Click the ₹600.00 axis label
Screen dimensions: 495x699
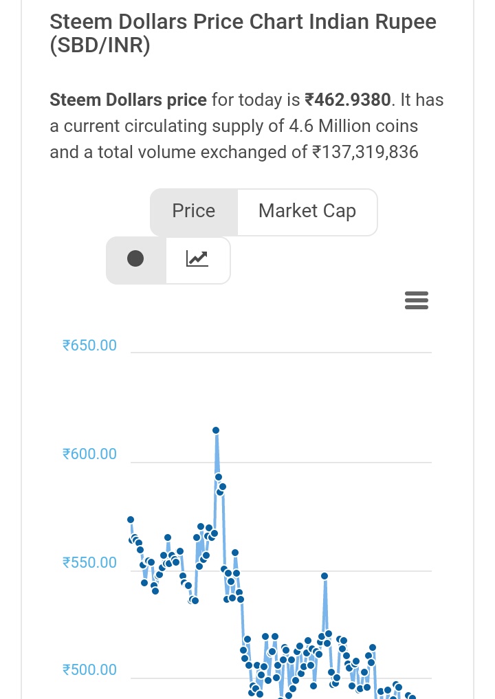pyautogui.click(x=89, y=454)
